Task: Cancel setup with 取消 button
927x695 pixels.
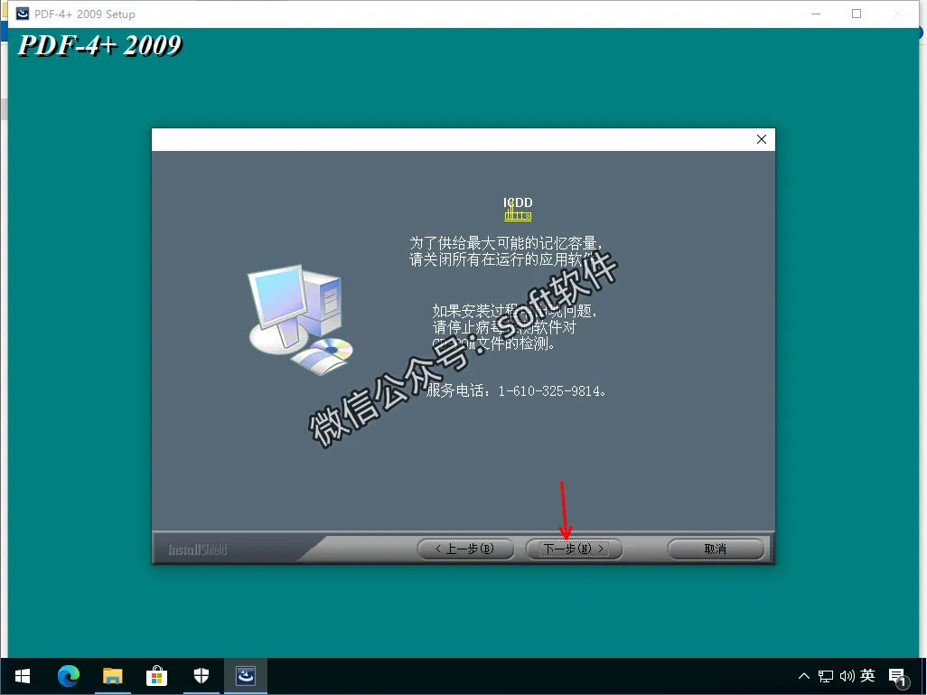Action: [x=716, y=549]
